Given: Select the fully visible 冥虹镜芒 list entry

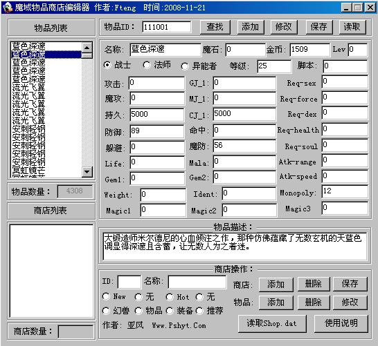Looking at the screenshot, I should tap(46, 170).
